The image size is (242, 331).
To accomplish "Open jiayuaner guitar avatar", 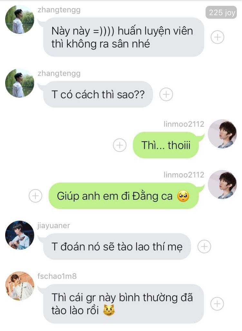I will click(x=20, y=235).
